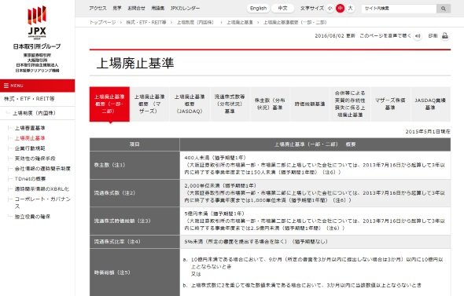Switch language to English
The height and width of the screenshot is (296, 464).
pos(258,9)
